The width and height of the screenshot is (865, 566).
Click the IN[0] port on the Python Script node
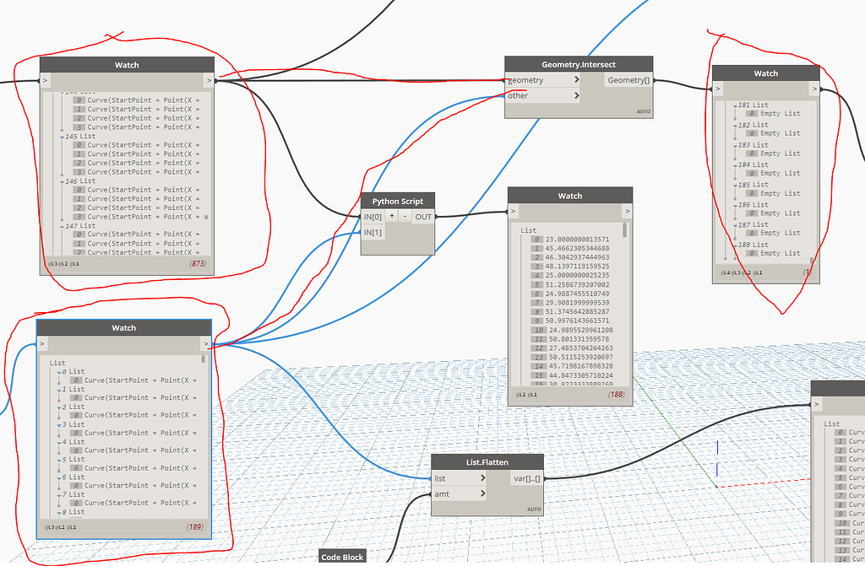click(x=373, y=217)
